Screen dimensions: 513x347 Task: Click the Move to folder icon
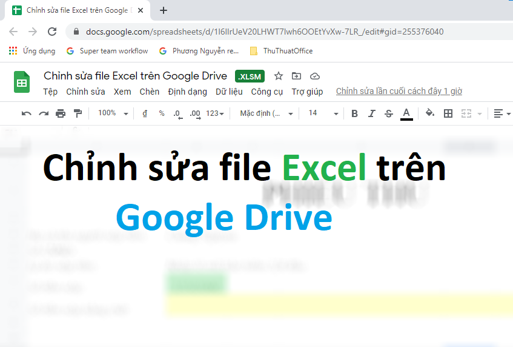click(296, 76)
